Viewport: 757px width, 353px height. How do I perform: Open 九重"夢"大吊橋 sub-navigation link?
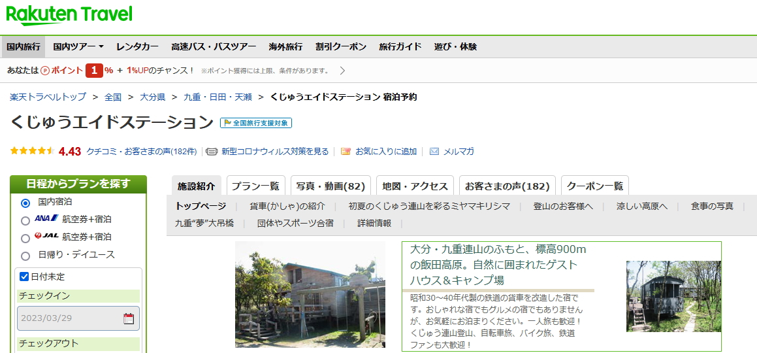point(204,223)
